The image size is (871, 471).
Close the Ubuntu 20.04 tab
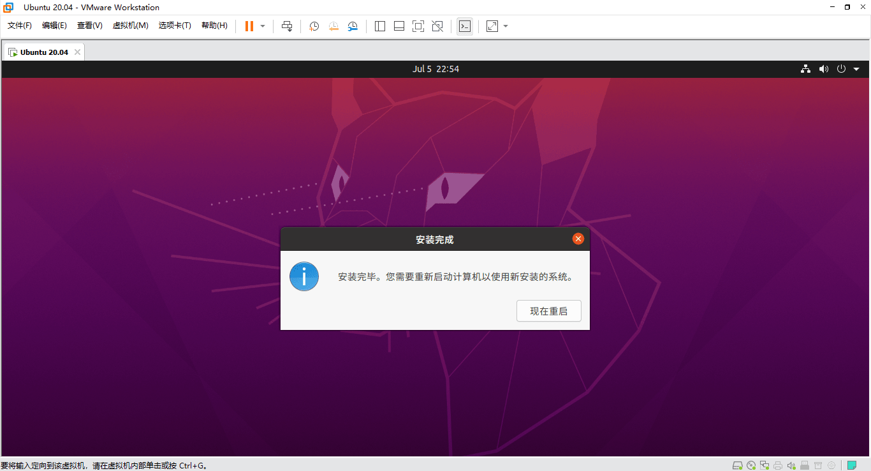(x=77, y=52)
